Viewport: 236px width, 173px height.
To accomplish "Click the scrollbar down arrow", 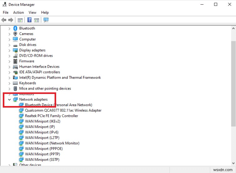I will [233, 163].
